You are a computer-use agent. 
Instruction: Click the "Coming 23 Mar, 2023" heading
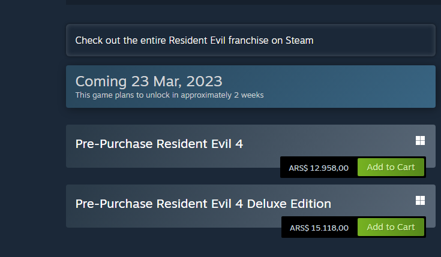point(148,81)
